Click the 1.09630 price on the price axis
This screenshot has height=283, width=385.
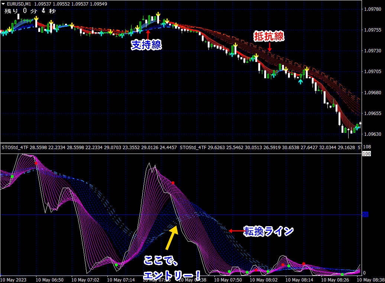pyautogui.click(x=373, y=134)
